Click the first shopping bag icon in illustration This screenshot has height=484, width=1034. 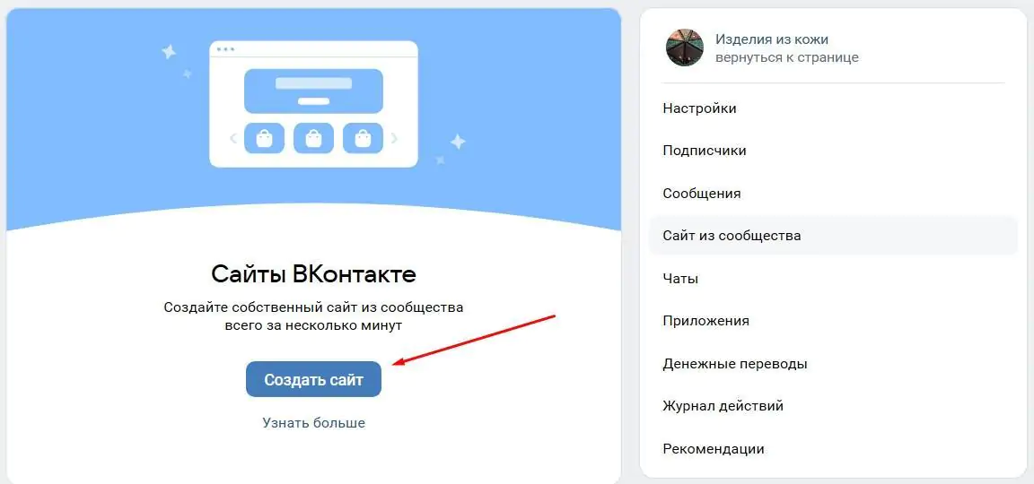pos(264,138)
